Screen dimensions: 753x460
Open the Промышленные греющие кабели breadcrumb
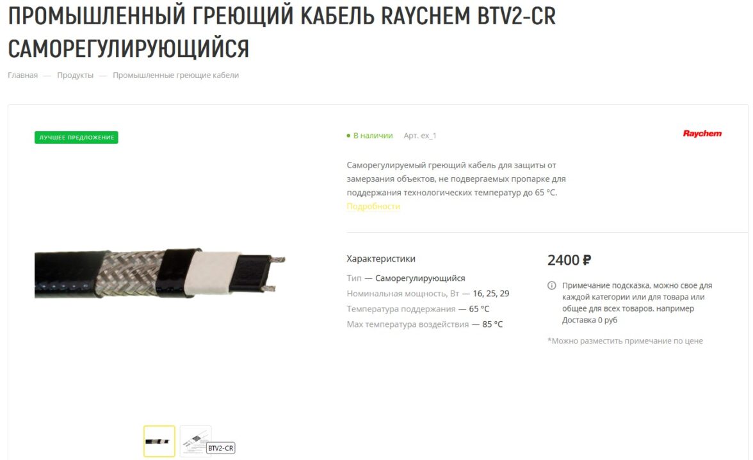click(x=175, y=75)
